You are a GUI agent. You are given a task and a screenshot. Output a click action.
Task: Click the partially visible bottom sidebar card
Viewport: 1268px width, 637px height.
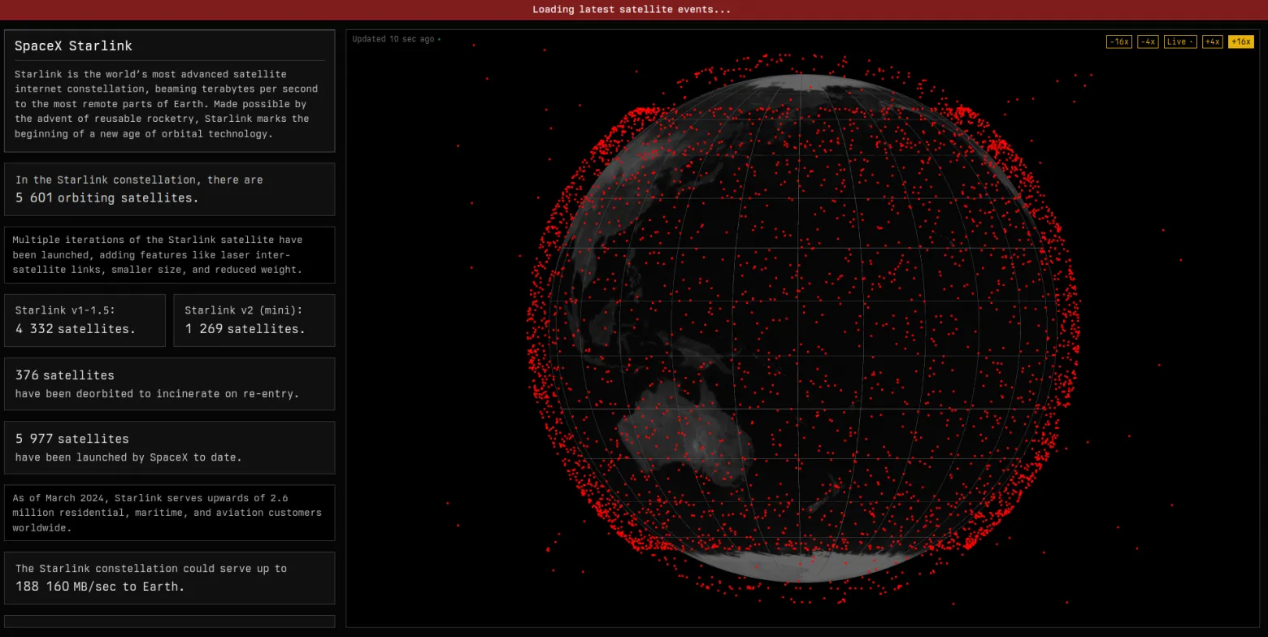tap(169, 622)
